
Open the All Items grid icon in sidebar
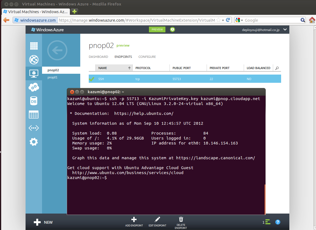click(34, 46)
